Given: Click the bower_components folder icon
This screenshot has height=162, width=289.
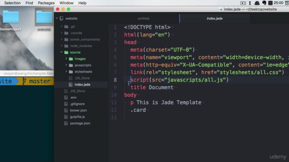Looking at the screenshot, I should [x=66, y=40].
